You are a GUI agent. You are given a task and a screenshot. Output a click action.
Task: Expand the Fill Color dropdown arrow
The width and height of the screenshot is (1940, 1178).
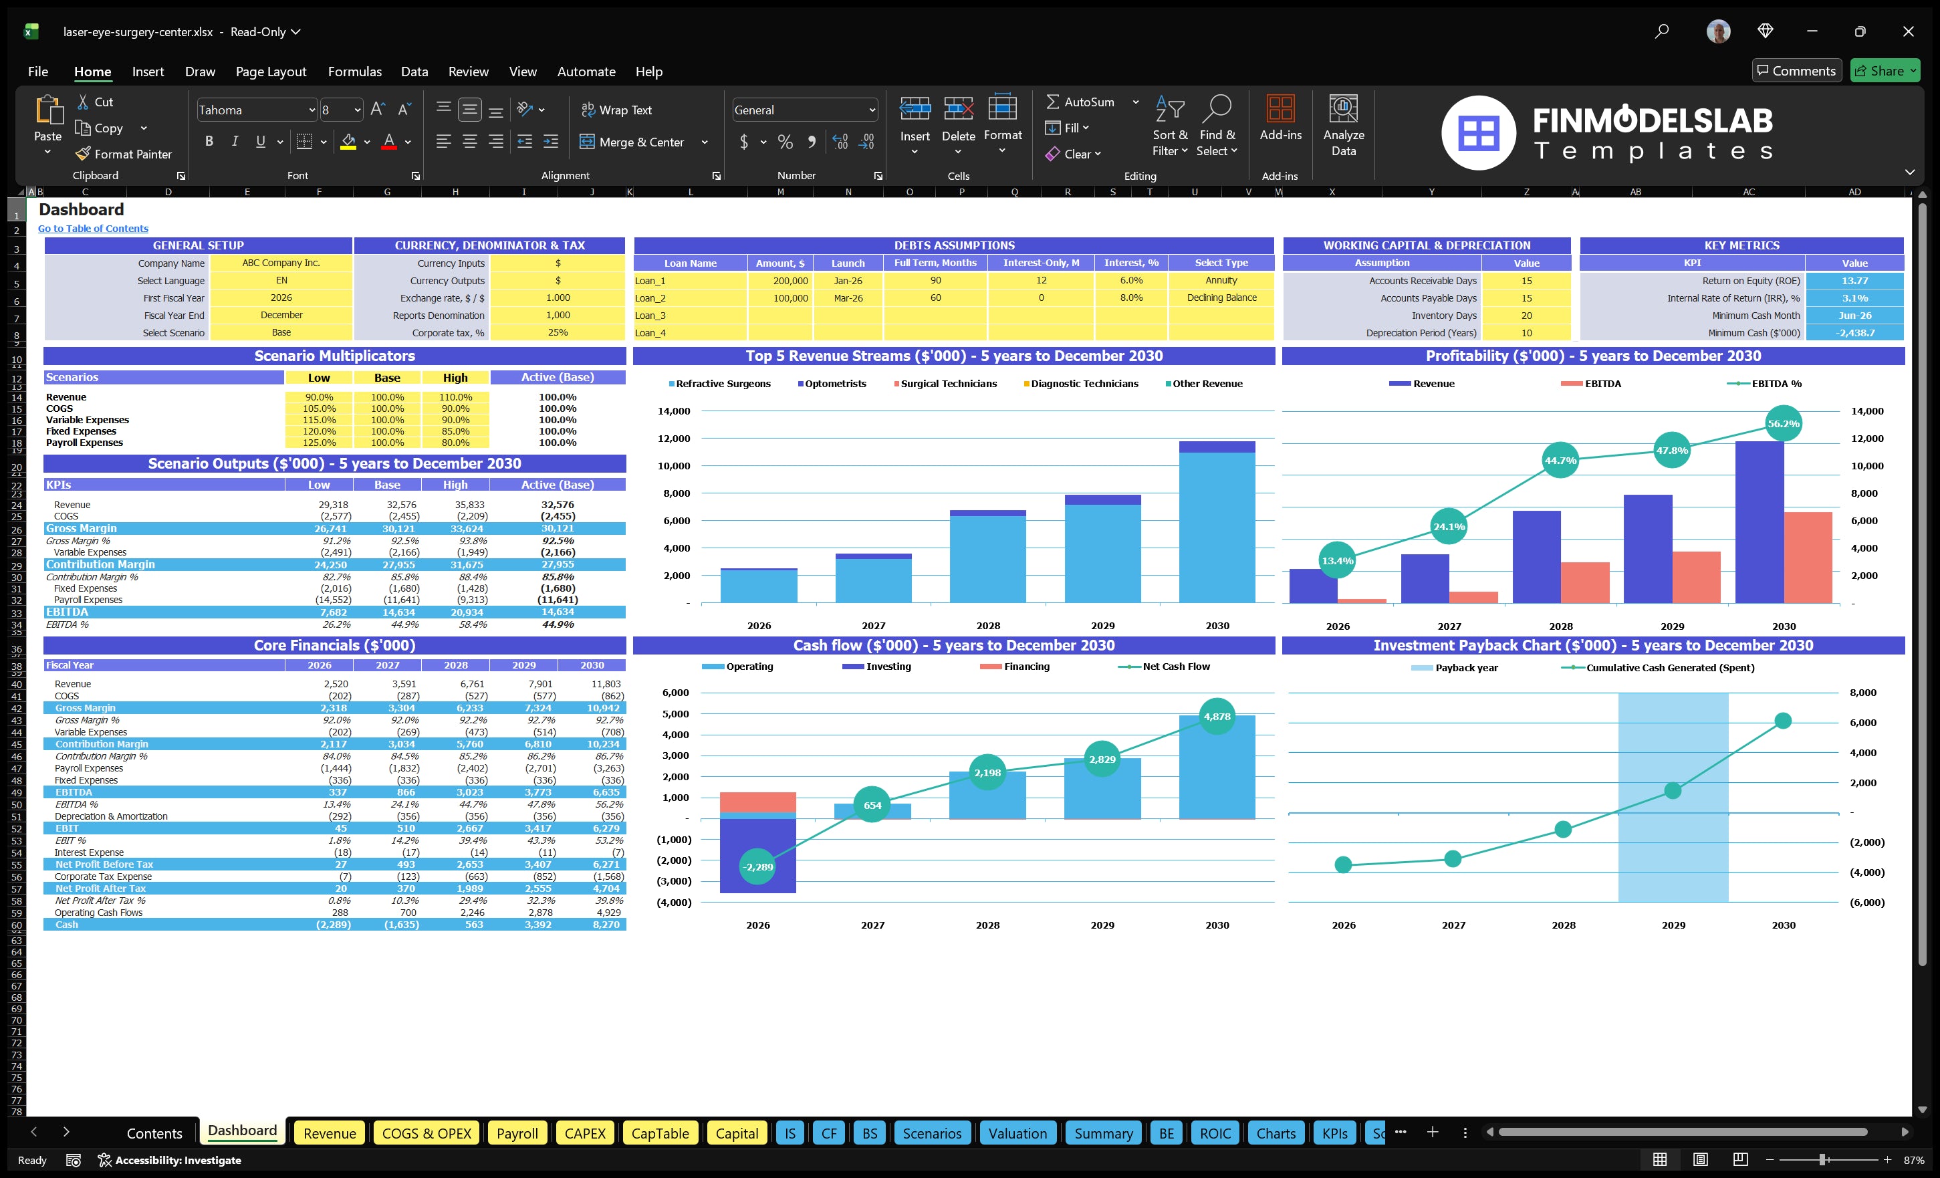[x=366, y=142]
